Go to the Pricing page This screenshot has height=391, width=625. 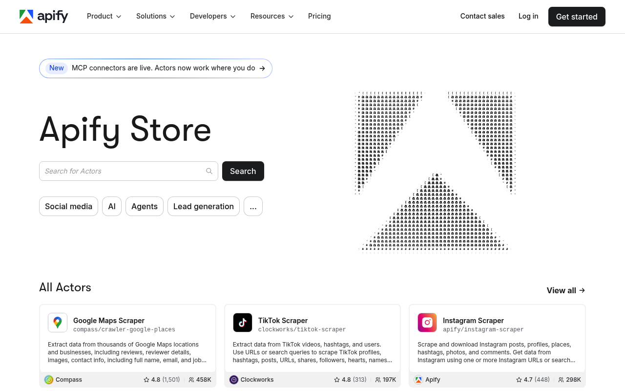(319, 16)
